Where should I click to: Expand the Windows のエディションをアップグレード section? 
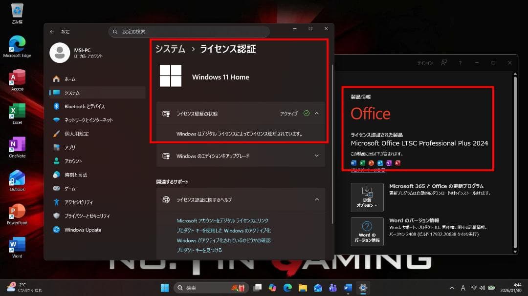[x=317, y=156]
